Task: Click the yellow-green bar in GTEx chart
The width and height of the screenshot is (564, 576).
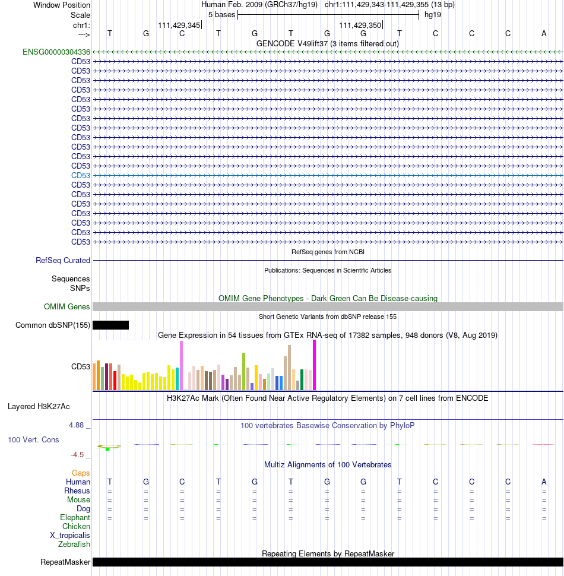Action: tap(244, 371)
